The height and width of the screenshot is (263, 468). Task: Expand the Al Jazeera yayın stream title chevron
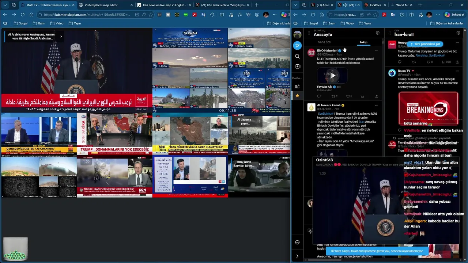pyautogui.click(x=260, y=121)
